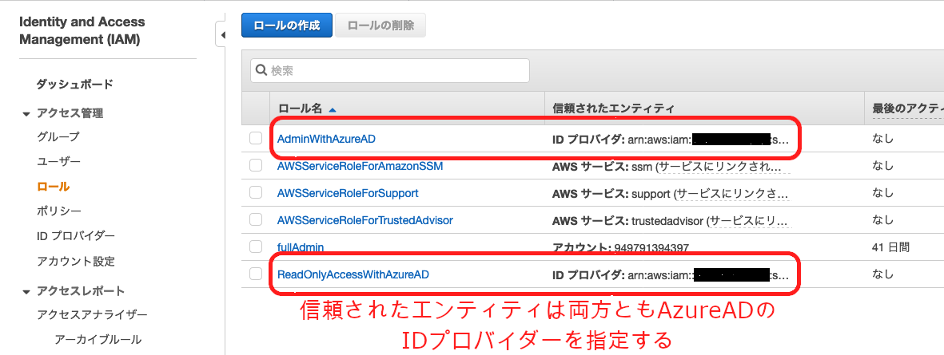Open ユーザー in the sidebar
944x355 pixels.
(x=58, y=162)
